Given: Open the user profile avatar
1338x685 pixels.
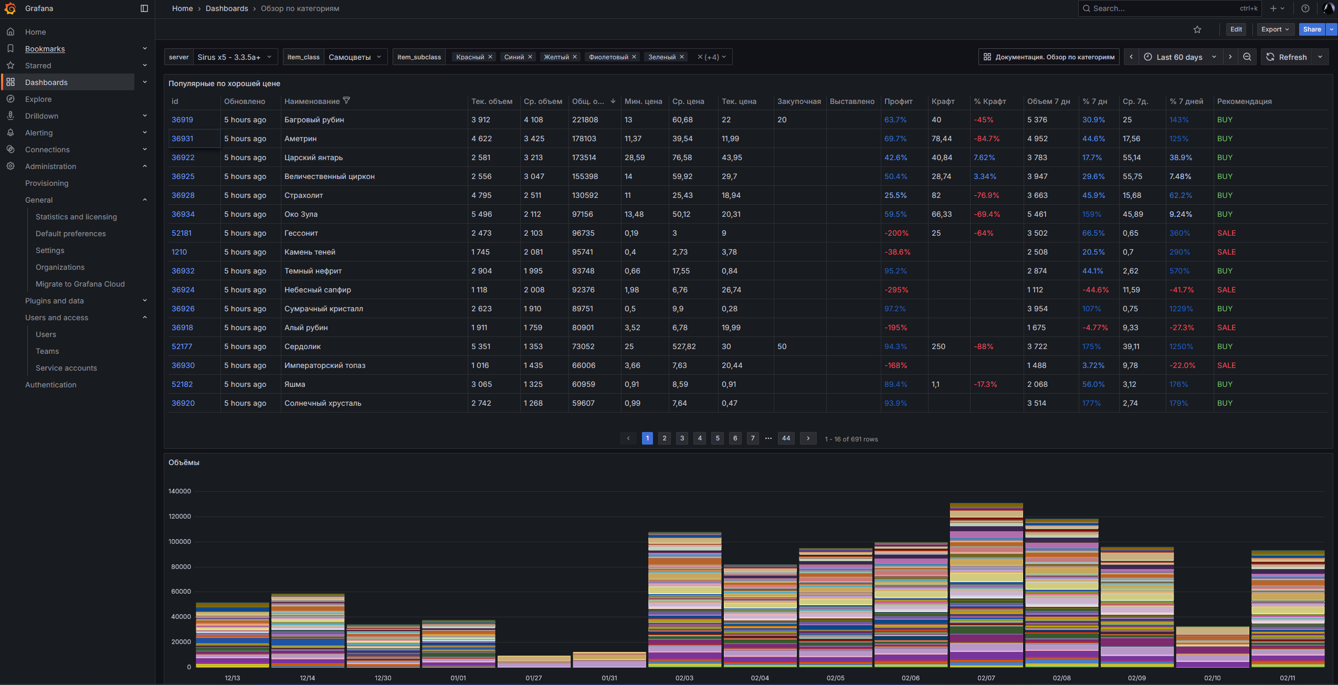Looking at the screenshot, I should tap(1329, 8).
